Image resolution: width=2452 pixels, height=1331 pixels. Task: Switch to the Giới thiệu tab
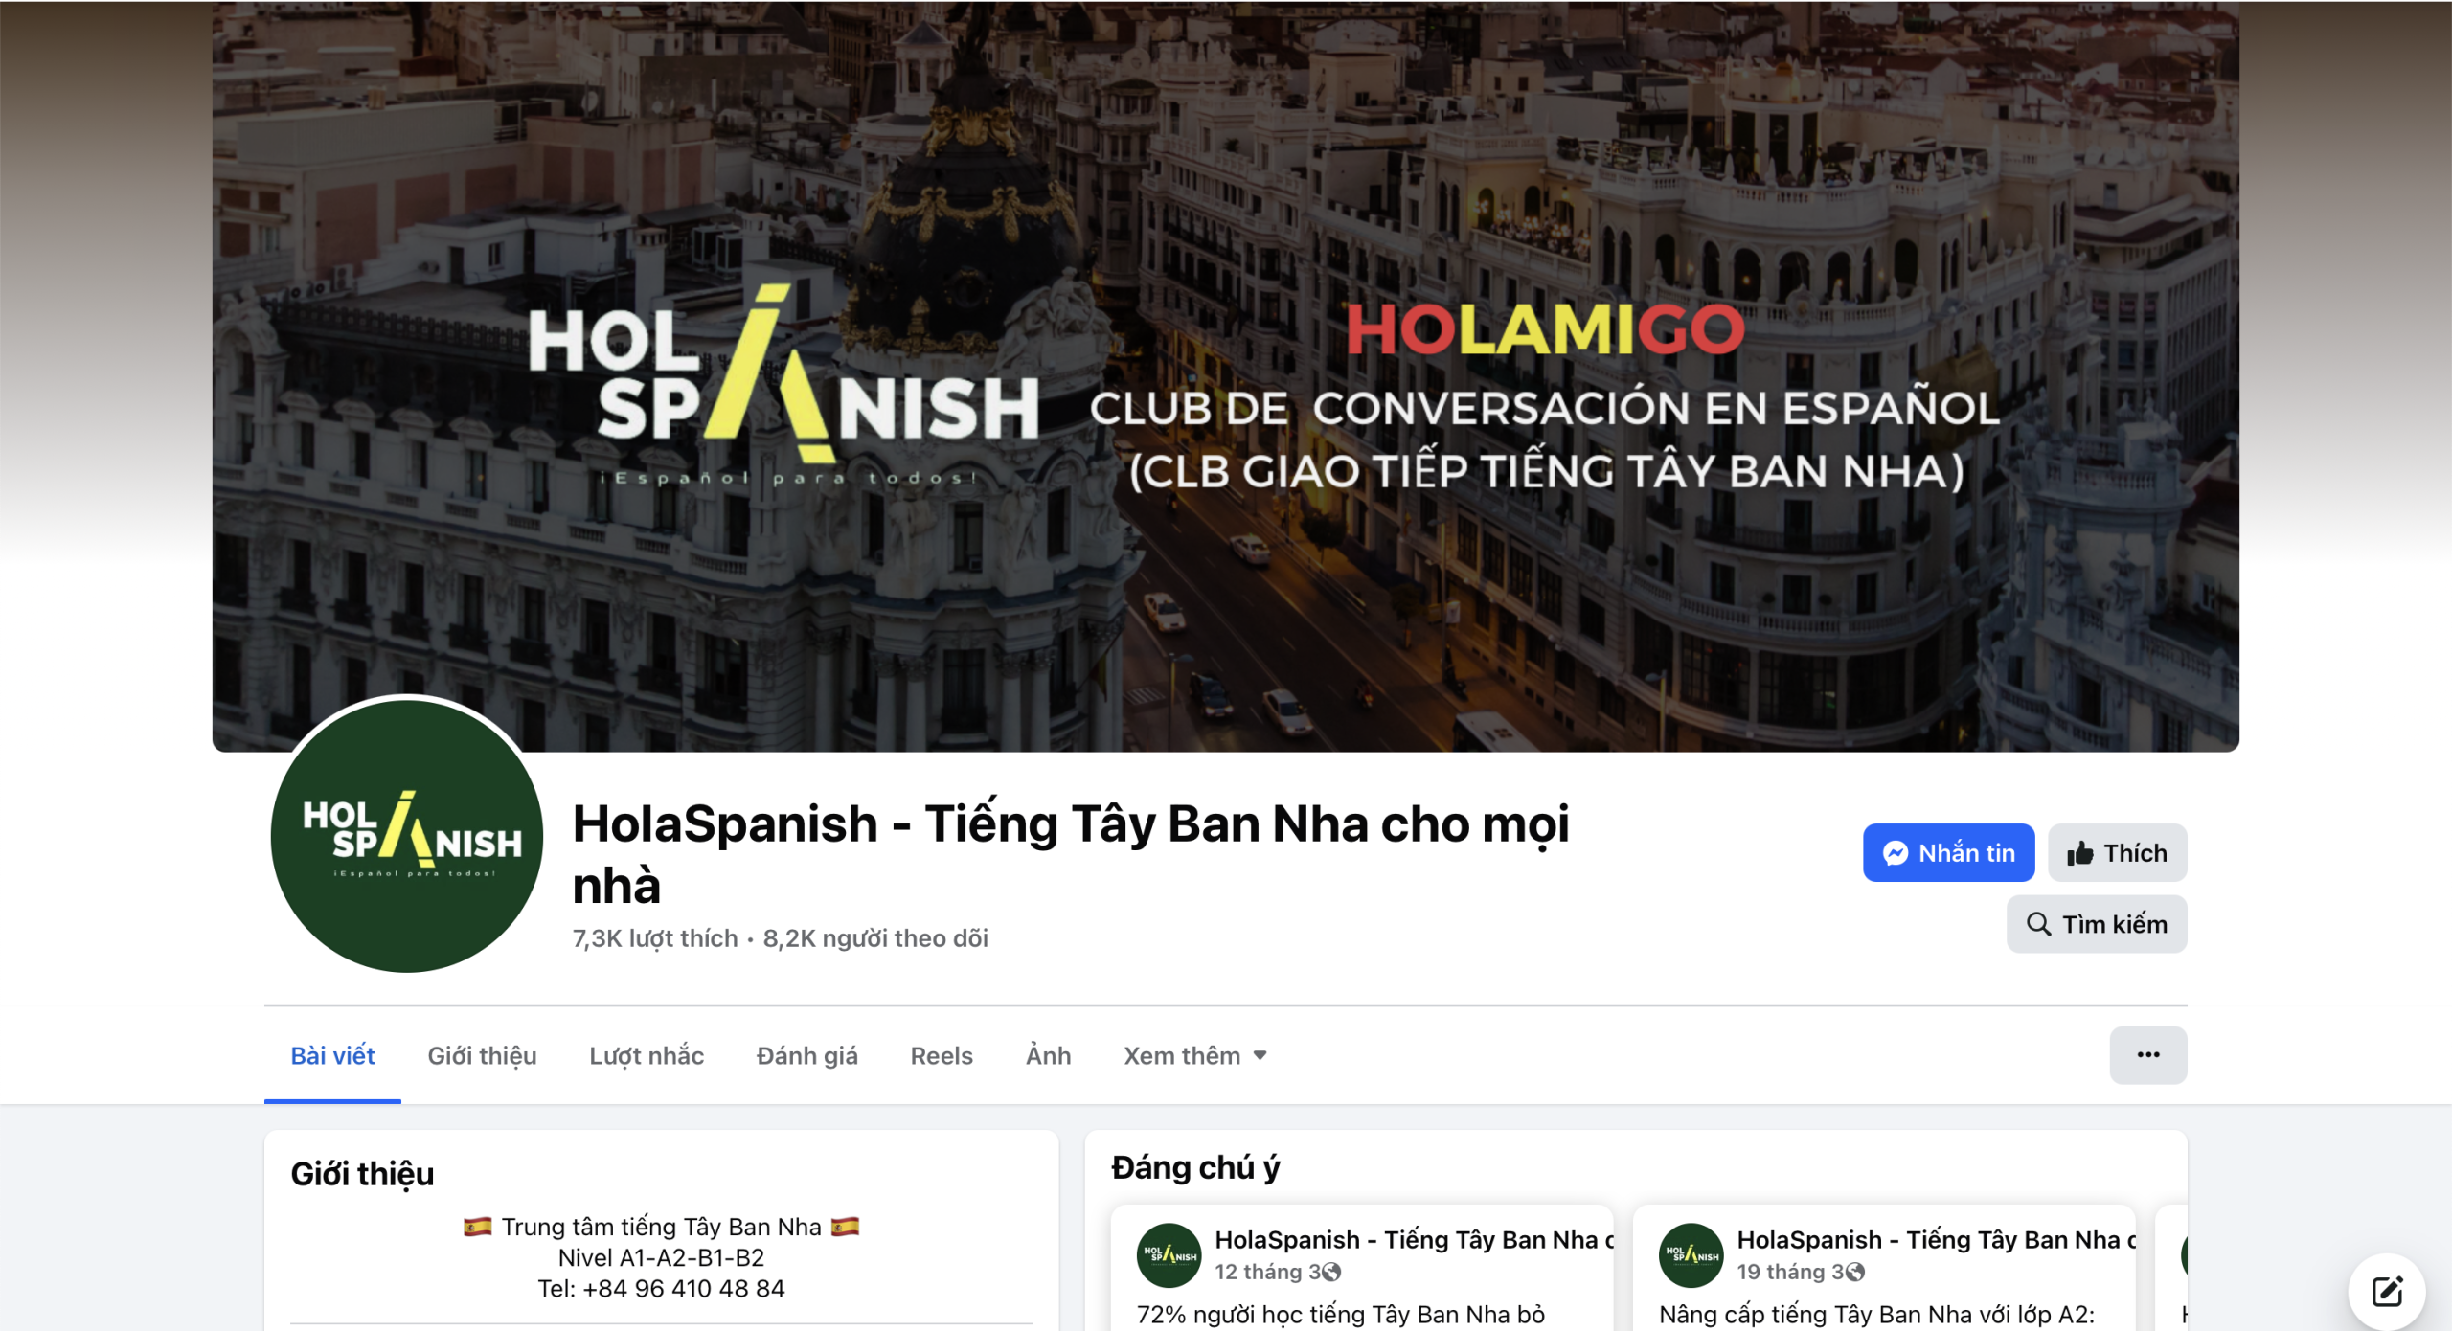point(482,1055)
